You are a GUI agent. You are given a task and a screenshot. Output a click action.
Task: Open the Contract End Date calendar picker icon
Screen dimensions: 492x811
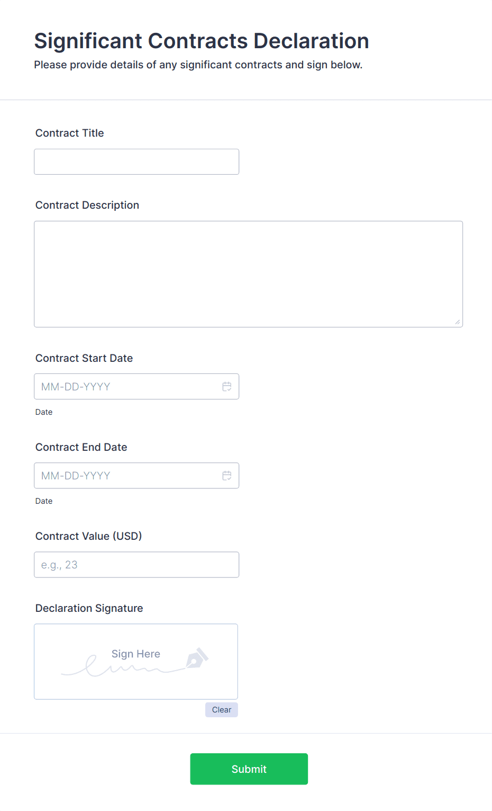(x=227, y=475)
